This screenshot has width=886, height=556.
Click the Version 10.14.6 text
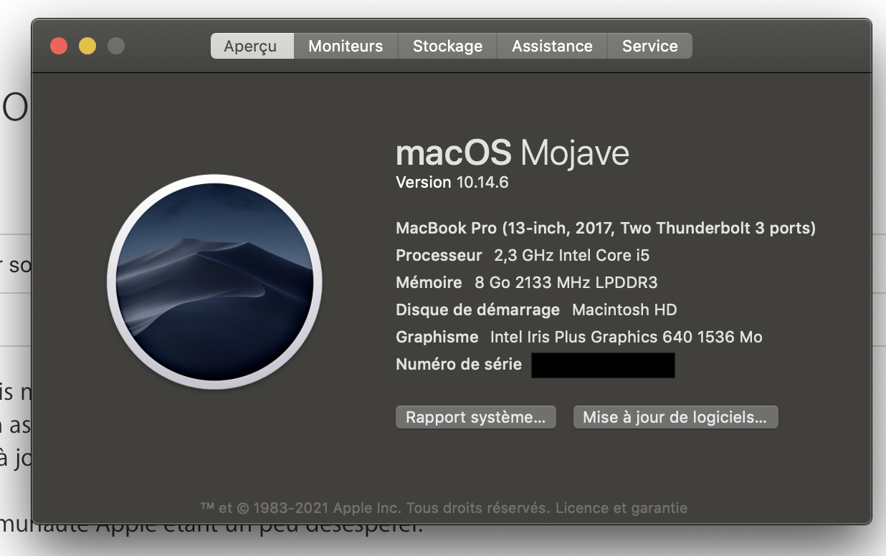coord(452,182)
